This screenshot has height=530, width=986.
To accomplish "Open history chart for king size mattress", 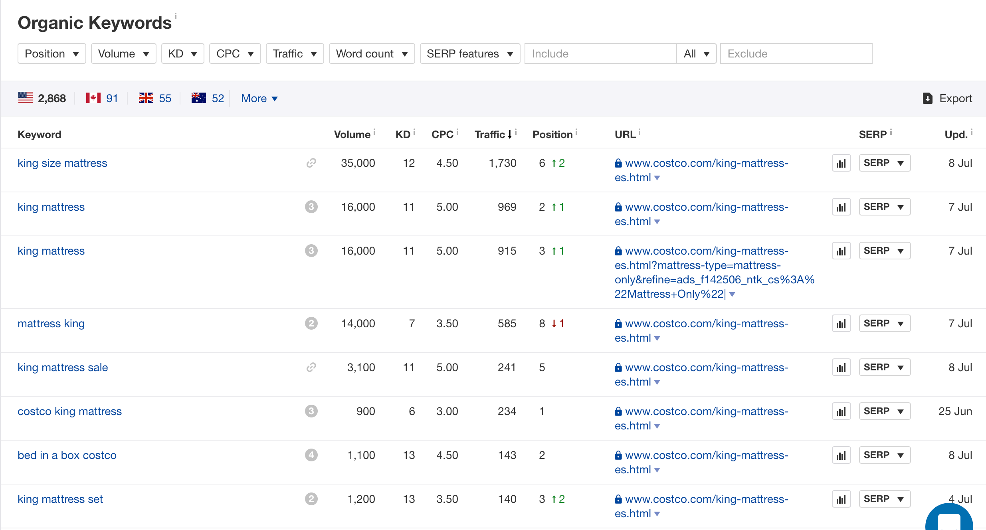I will coord(841,163).
